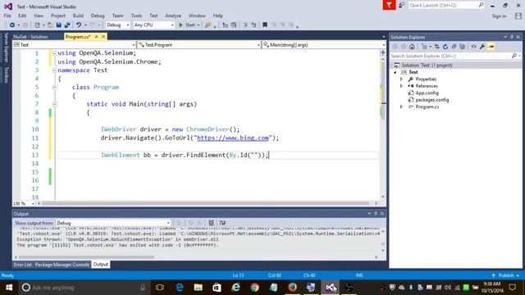Click the Find in Files toolbar icon
This screenshot has height=295, width=525.
[208, 25]
